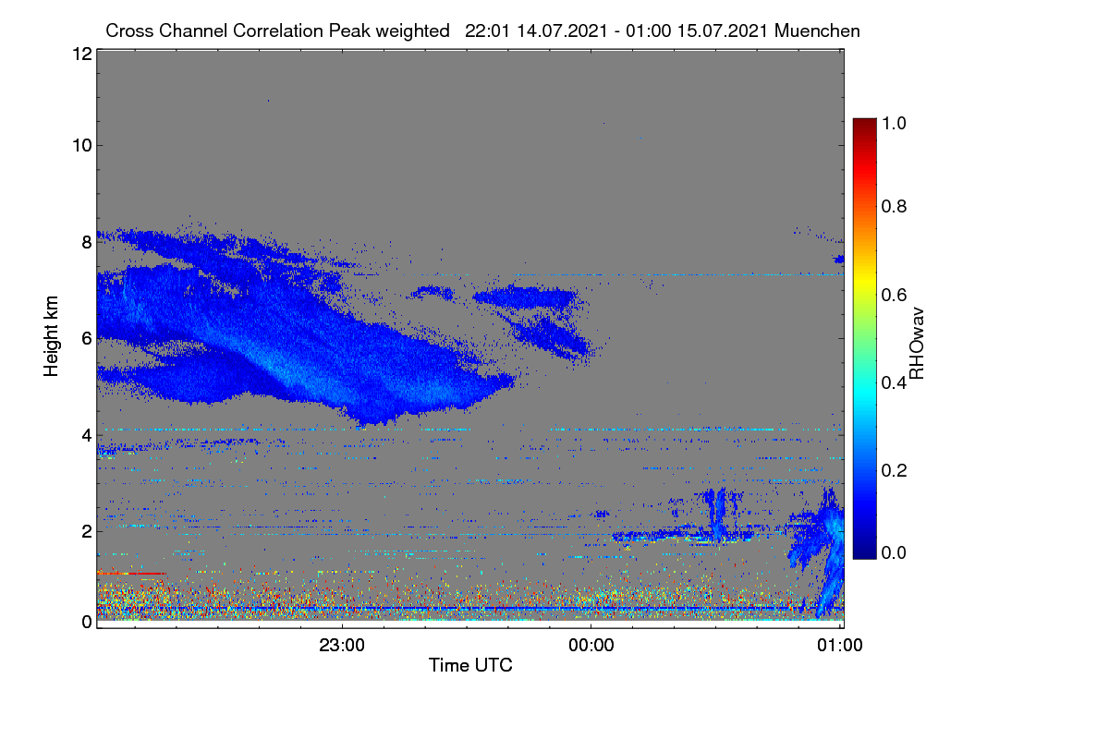Click the colorbar value '0.2'
The width and height of the screenshot is (1109, 739).
tap(896, 470)
